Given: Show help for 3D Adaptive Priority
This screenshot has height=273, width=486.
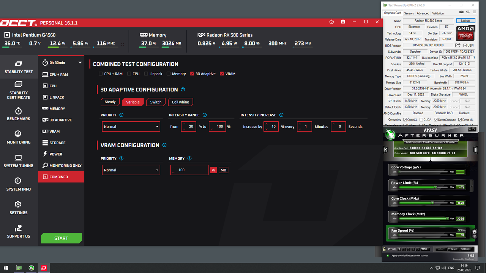Looking at the screenshot, I should (121, 115).
